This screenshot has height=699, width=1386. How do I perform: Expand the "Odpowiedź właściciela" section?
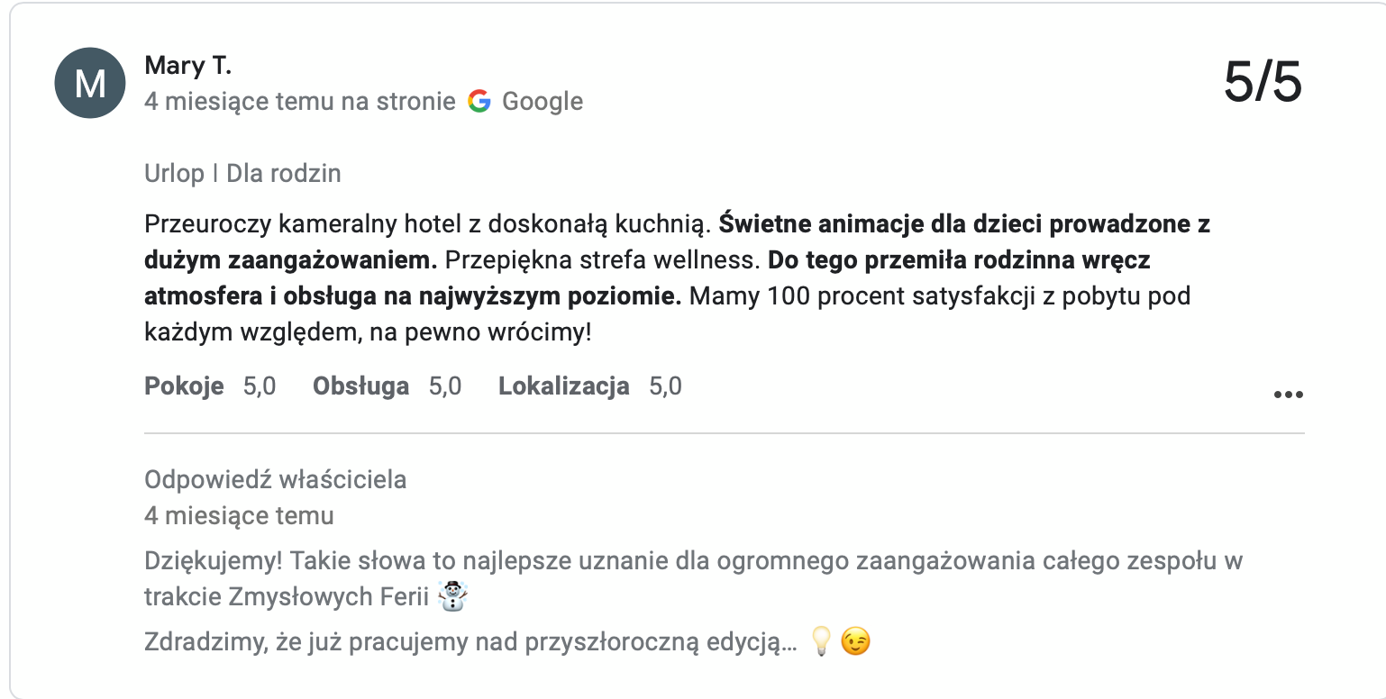[274, 479]
